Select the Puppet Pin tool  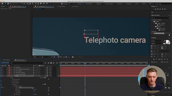pyautogui.click(x=47, y=3)
